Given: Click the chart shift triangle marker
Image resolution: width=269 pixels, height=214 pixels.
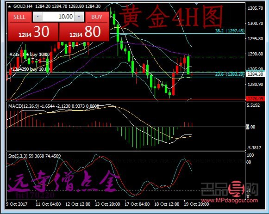Looking at the screenshot, I should click(197, 4).
